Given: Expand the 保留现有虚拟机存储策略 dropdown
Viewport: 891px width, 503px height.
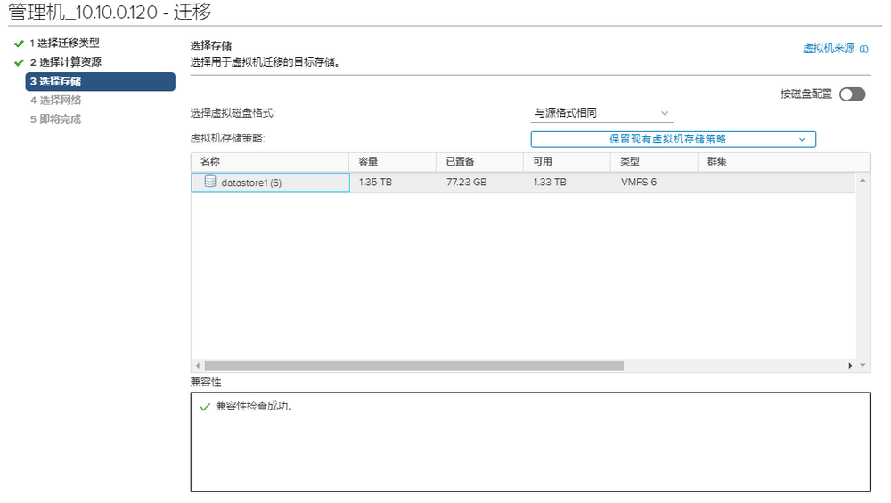Looking at the screenshot, I should click(673, 139).
